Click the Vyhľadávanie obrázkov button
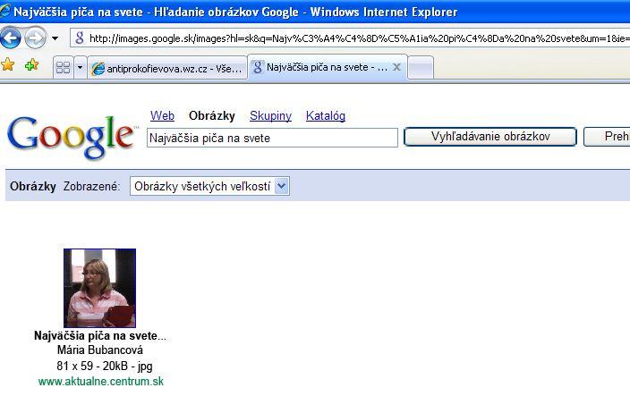 490,137
